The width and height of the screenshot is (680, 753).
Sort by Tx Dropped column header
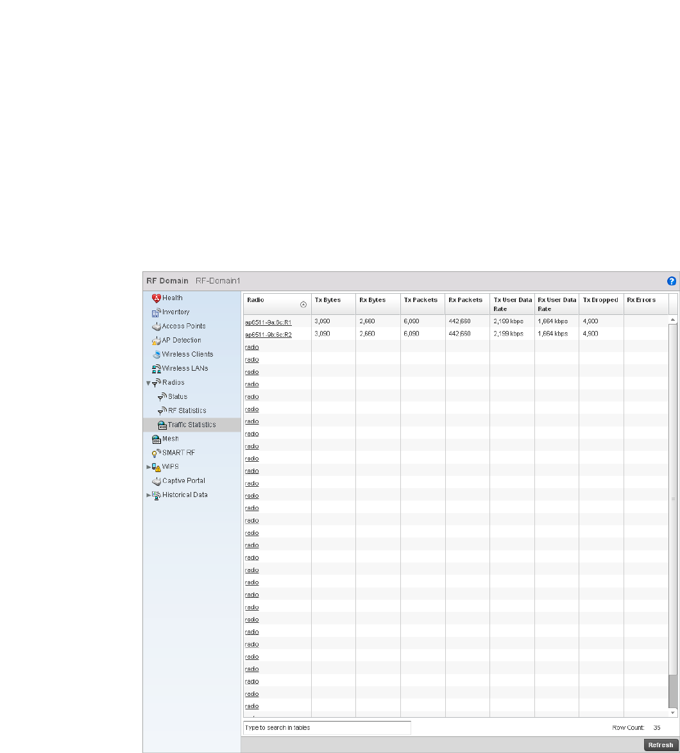pos(601,304)
